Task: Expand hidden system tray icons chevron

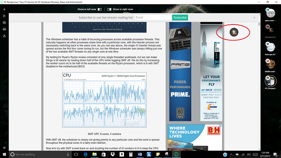Action: click(x=231, y=154)
